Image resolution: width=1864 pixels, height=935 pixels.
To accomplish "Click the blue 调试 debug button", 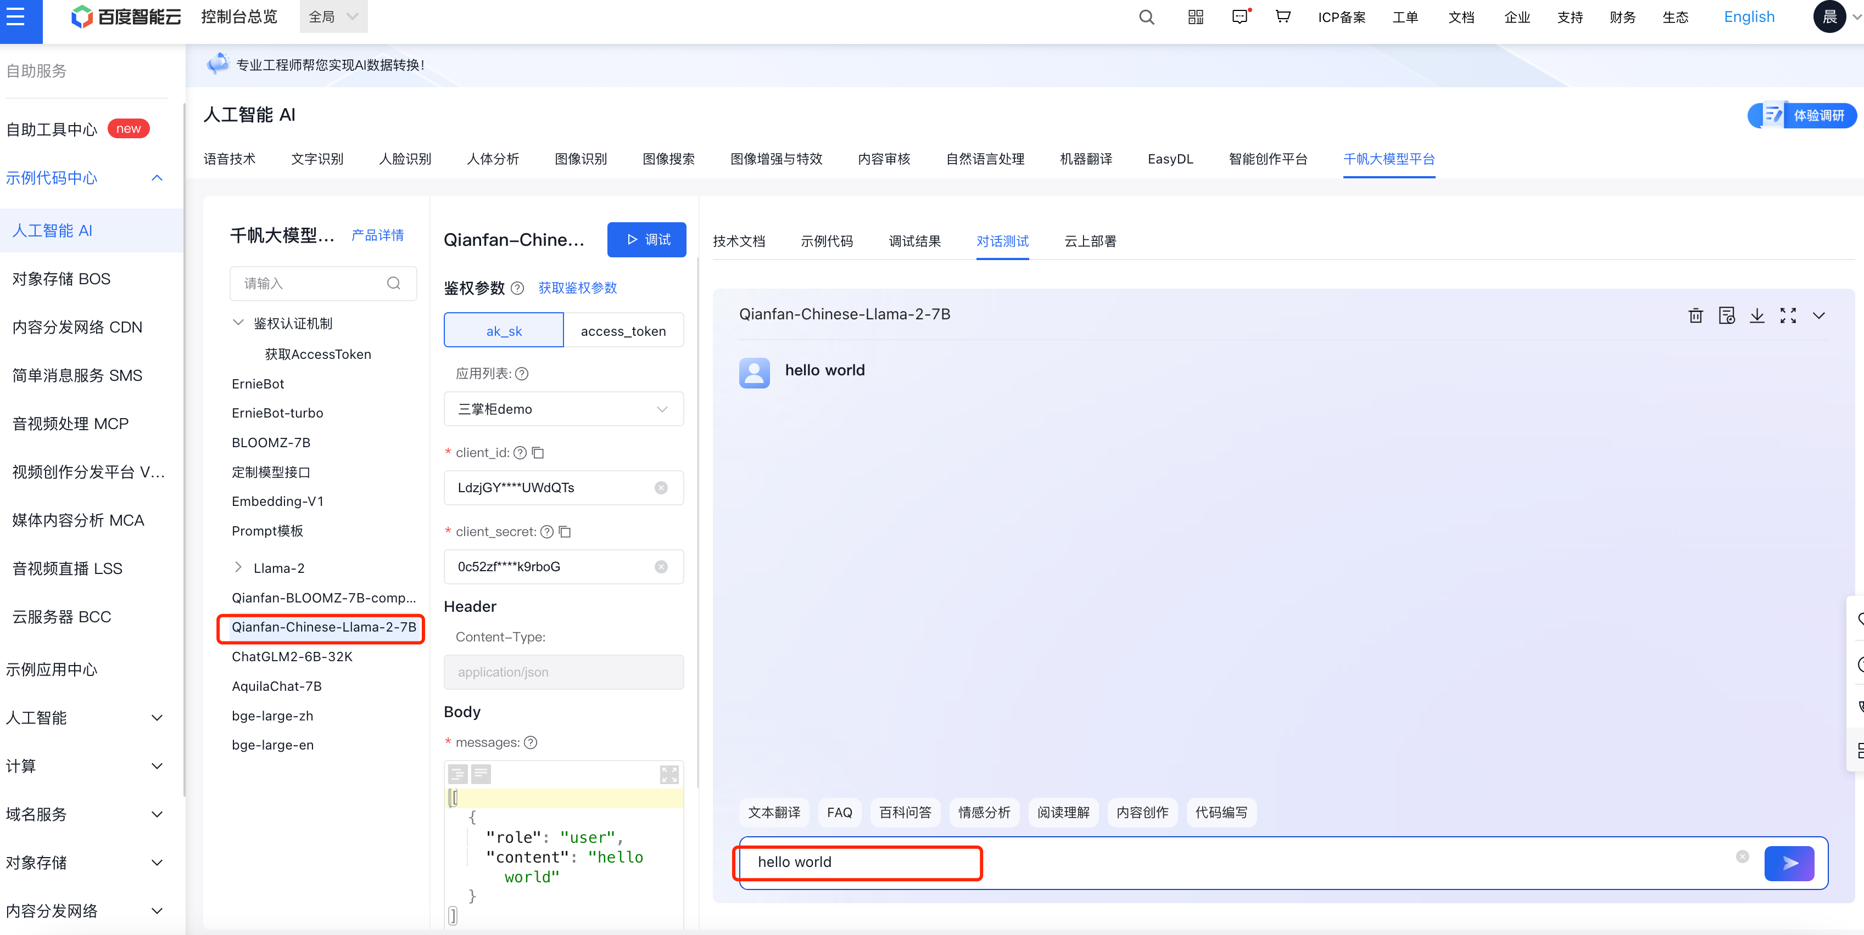I will click(x=646, y=239).
